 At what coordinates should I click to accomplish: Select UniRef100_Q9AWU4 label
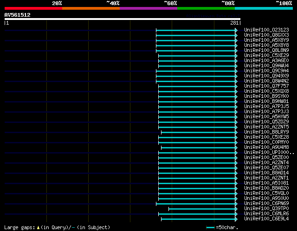(x=266, y=66)
